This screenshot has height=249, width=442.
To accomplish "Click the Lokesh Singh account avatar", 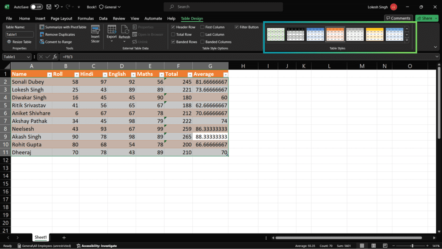I will (x=394, y=7).
